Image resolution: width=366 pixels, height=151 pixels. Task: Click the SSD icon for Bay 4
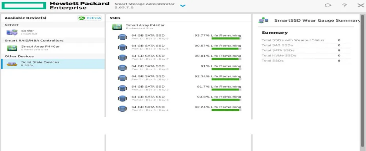pyautogui.click(x=122, y=108)
